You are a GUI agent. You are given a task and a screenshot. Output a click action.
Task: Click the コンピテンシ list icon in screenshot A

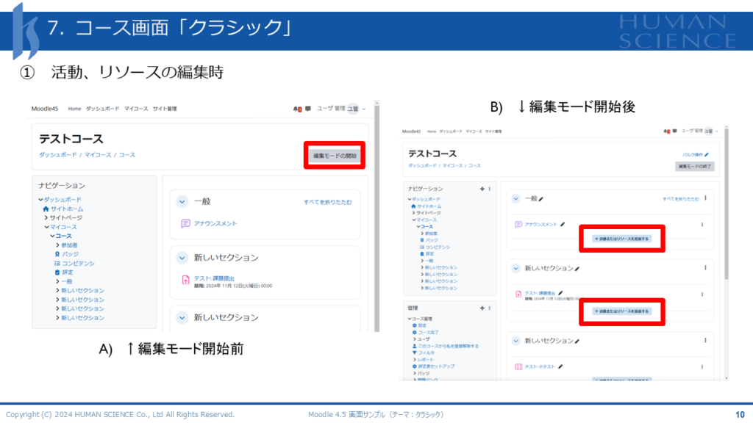click(57, 264)
